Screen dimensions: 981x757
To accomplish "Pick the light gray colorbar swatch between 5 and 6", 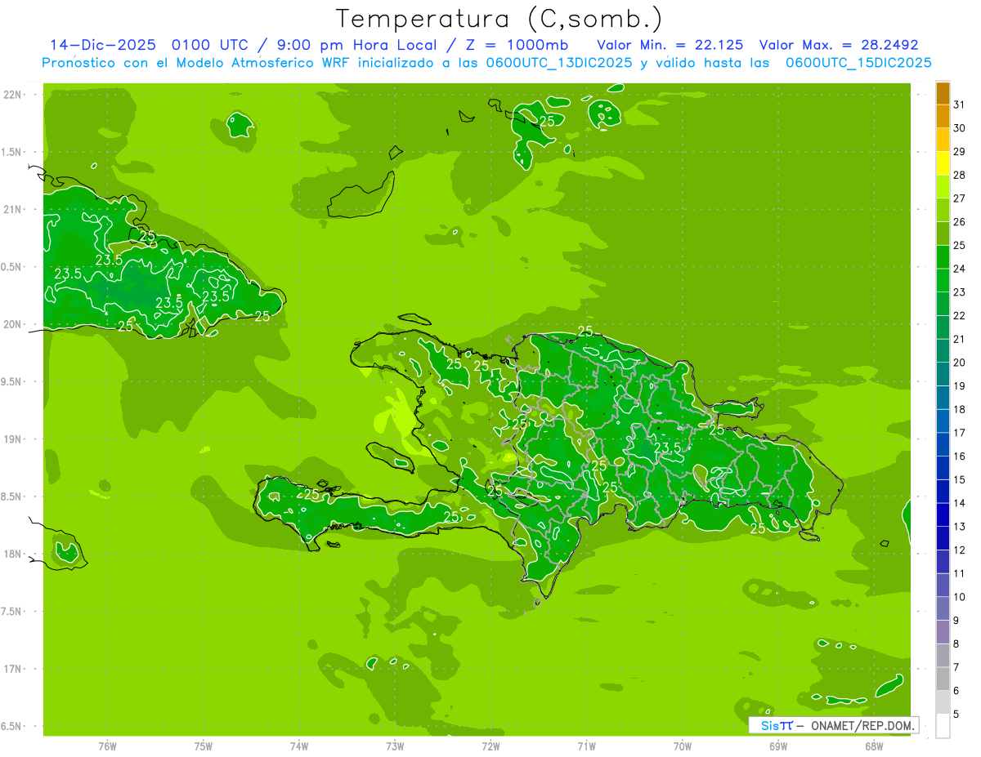I will 943,702.
